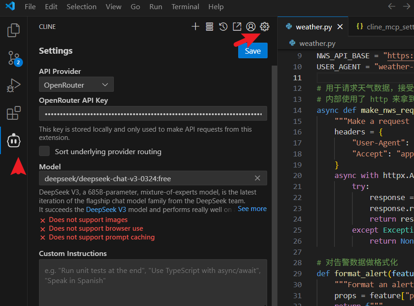Open the Edit menu
This screenshot has width=414, height=306.
pos(51,6)
